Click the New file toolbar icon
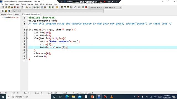 coord(3,7)
